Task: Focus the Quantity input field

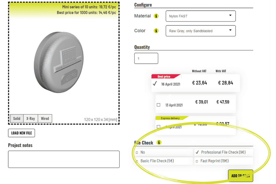Action: tap(146, 58)
